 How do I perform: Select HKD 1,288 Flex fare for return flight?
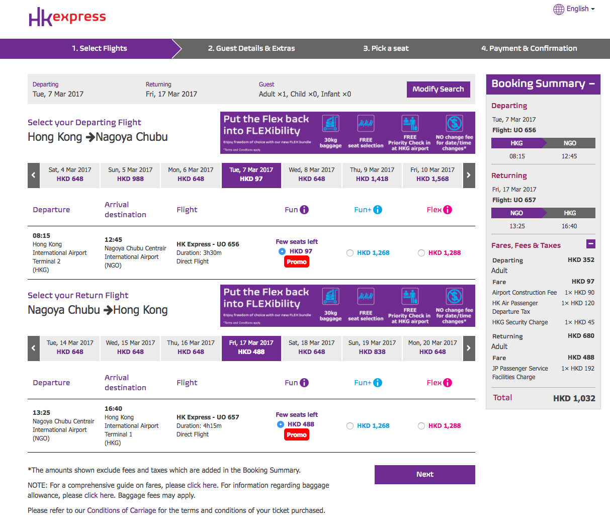421,426
